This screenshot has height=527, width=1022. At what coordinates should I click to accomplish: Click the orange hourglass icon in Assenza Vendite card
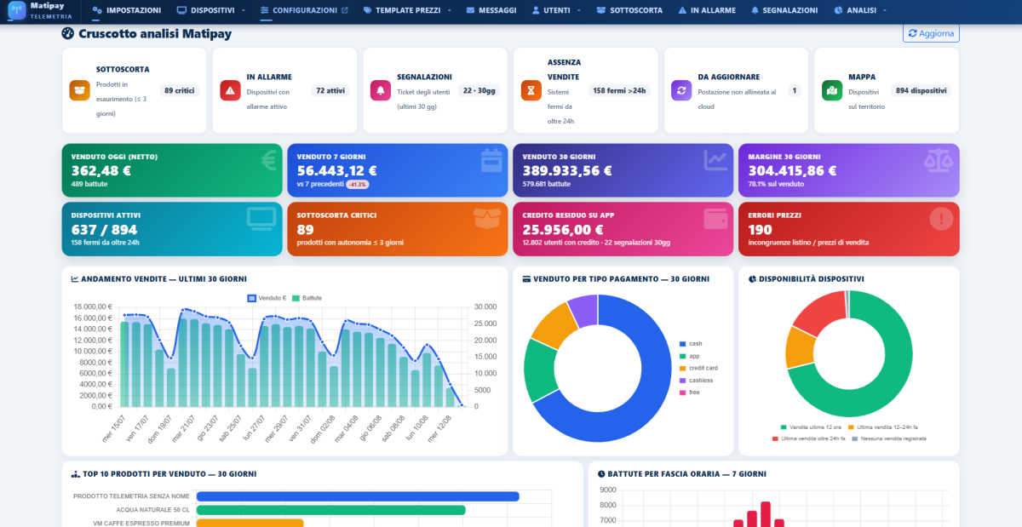coord(531,90)
